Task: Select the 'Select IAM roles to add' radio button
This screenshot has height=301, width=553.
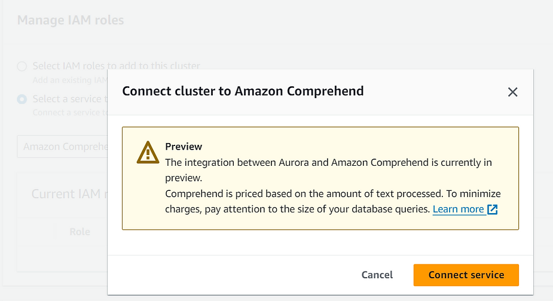Action: coord(22,66)
